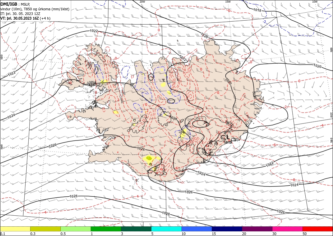Click the '1018' isobar label
The height and width of the screenshot is (236, 333).
click(x=257, y=10)
